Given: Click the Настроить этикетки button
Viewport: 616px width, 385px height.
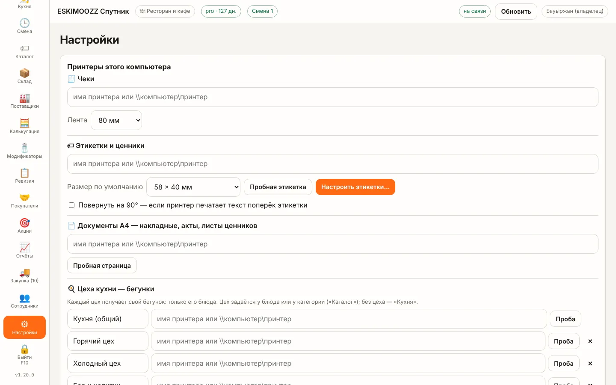Looking at the screenshot, I should click(355, 187).
